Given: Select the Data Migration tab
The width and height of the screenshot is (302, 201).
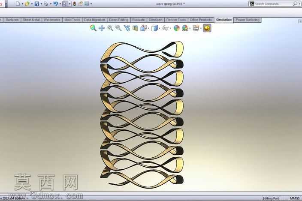Looking at the screenshot, I should pos(94,20).
